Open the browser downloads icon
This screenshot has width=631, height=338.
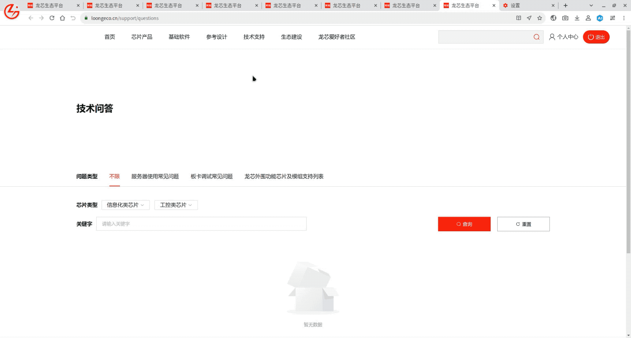tap(577, 18)
